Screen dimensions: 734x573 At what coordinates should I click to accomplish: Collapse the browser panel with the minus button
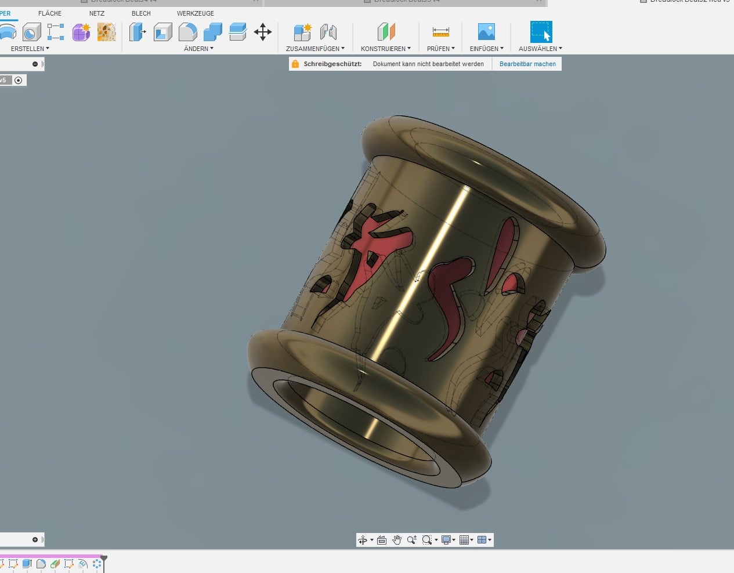35,64
